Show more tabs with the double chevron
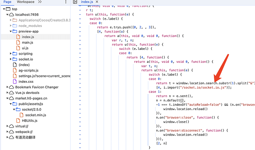255x150 pixels. coord(40,2)
